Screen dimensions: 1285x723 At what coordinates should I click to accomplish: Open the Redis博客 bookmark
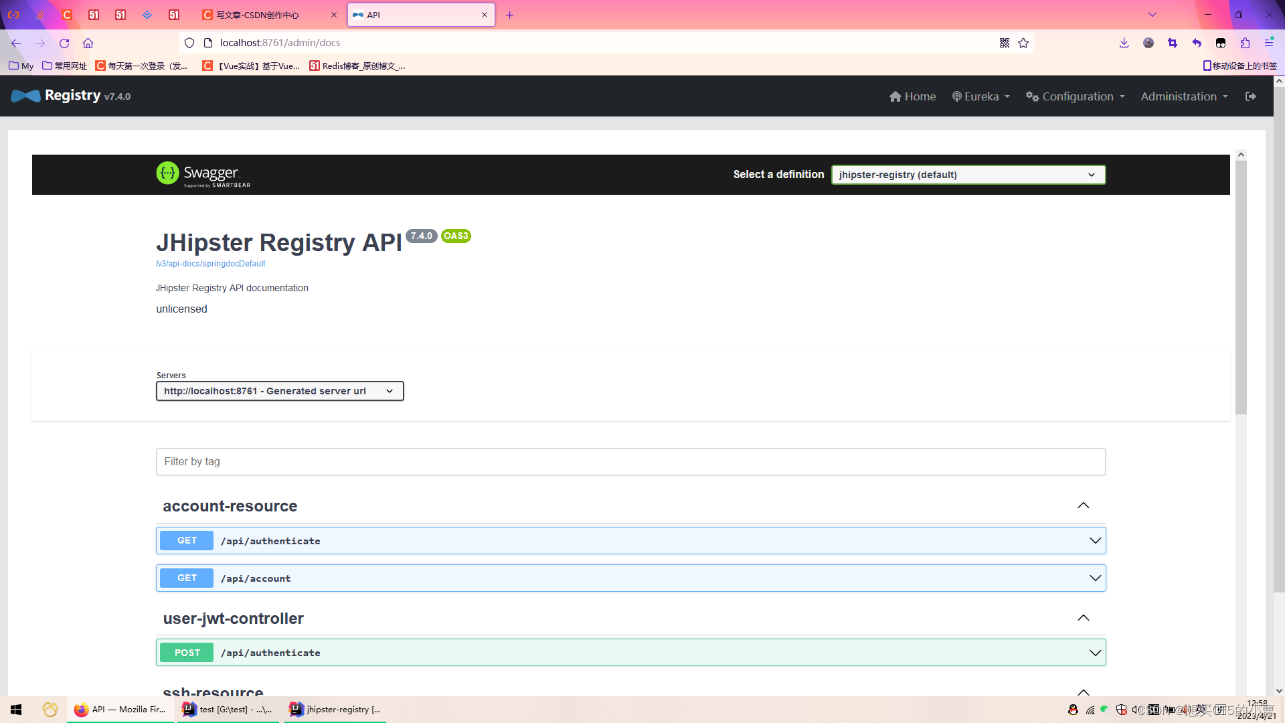tap(357, 66)
